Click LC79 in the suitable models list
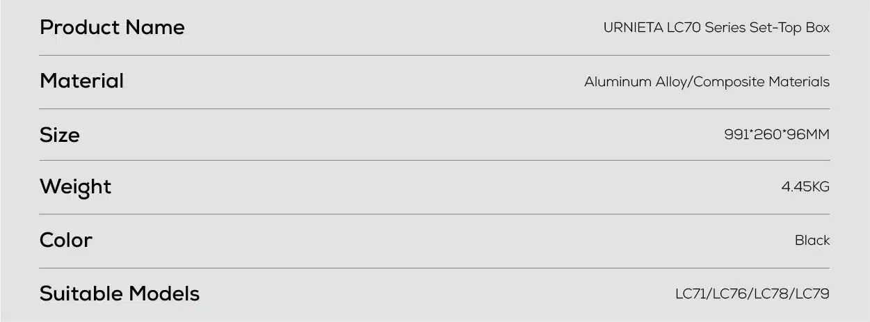Viewport: 870px width, 322px height. click(812, 294)
